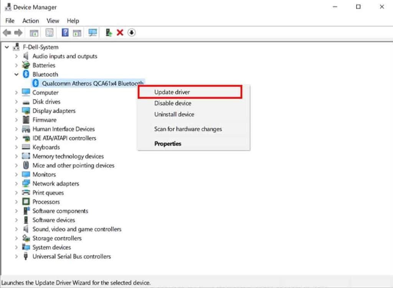Expand the Monitors chevron
This screenshot has width=393, height=288.
click(x=17, y=174)
